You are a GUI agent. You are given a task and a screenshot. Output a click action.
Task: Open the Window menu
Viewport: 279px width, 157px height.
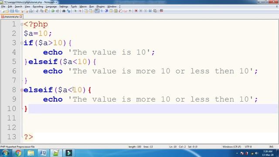pos(112,7)
